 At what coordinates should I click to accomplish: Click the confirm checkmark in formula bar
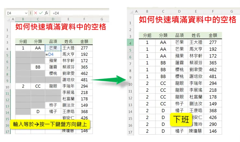click(x=41, y=13)
